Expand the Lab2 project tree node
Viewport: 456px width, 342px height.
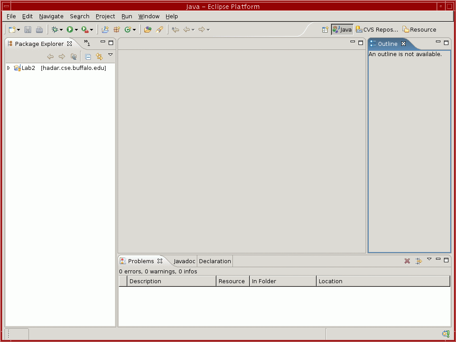click(x=8, y=68)
